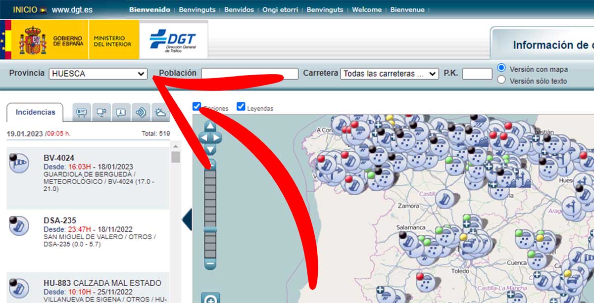Click the incidents list scrollbar thumb
Image resolution: width=594 pixels, height=303 pixels.
click(176, 157)
